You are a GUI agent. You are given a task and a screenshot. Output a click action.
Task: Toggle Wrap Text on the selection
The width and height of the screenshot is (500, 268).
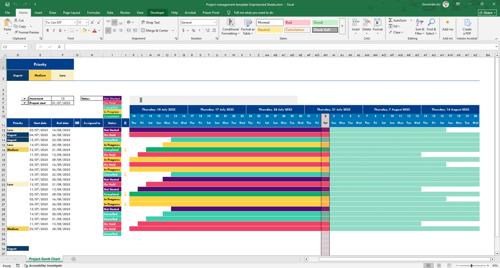coord(151,22)
